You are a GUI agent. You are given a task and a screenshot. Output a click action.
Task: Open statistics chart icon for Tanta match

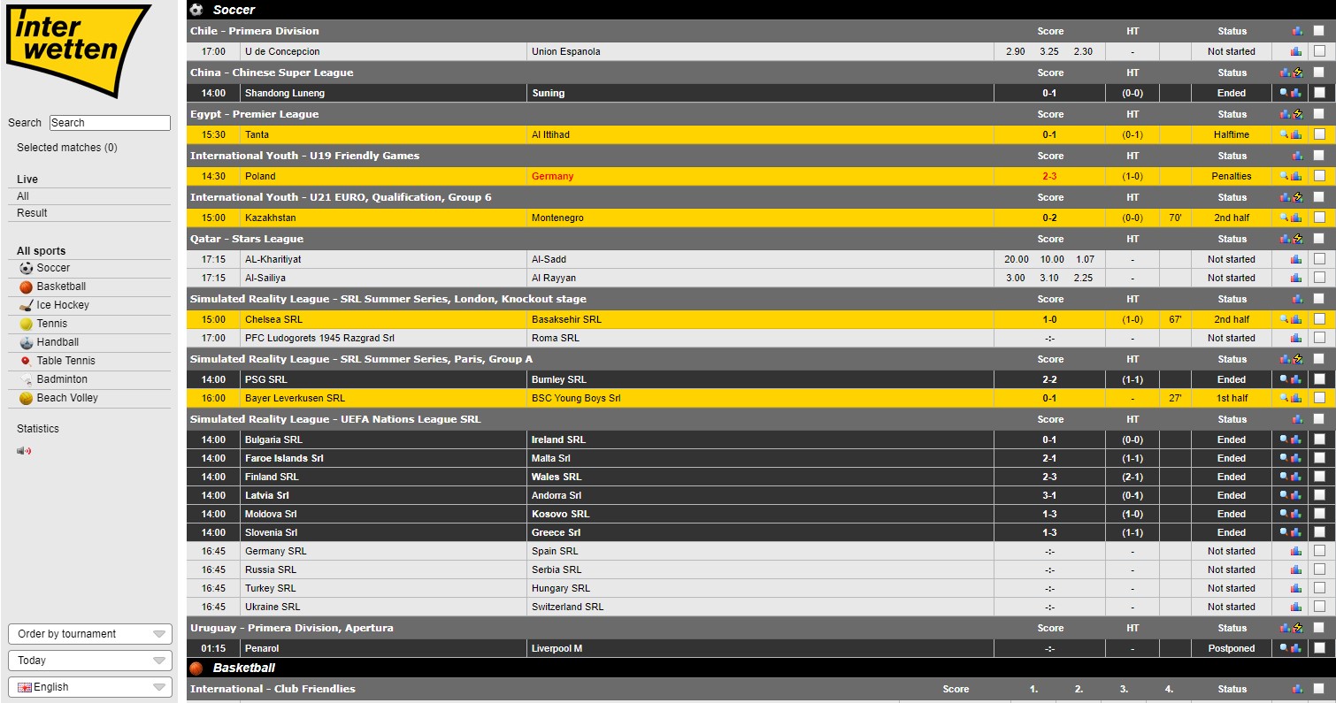[1296, 134]
